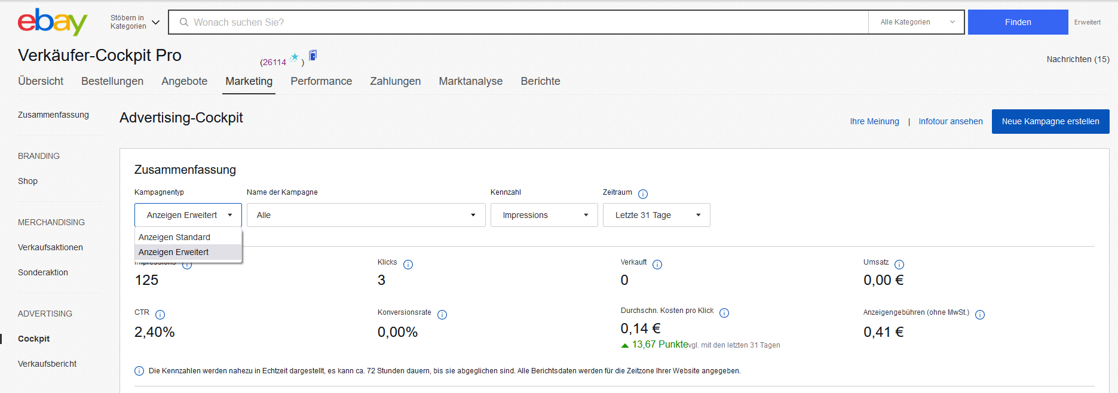This screenshot has height=393, width=1118.
Task: Click the eBay logo
Action: (x=53, y=22)
